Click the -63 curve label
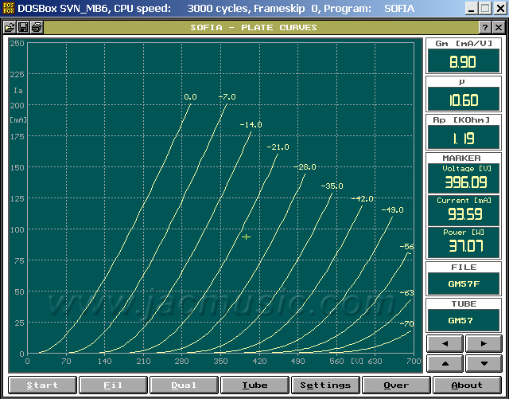The image size is (509, 399). pyautogui.click(x=406, y=292)
